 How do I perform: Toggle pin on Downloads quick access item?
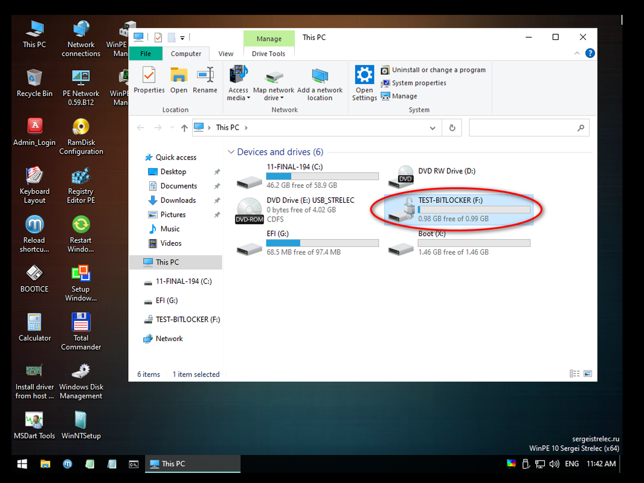(x=217, y=200)
